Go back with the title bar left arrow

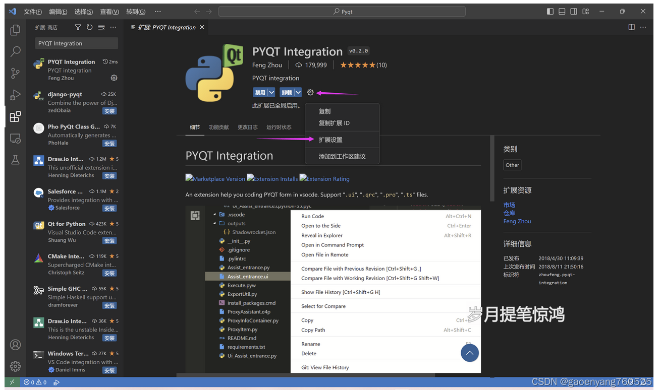click(x=197, y=12)
